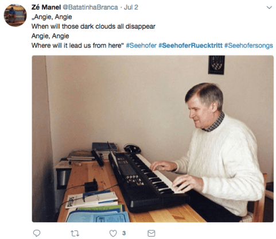Open the tweet options chevron menu
The width and height of the screenshot is (276, 239).
269,7
